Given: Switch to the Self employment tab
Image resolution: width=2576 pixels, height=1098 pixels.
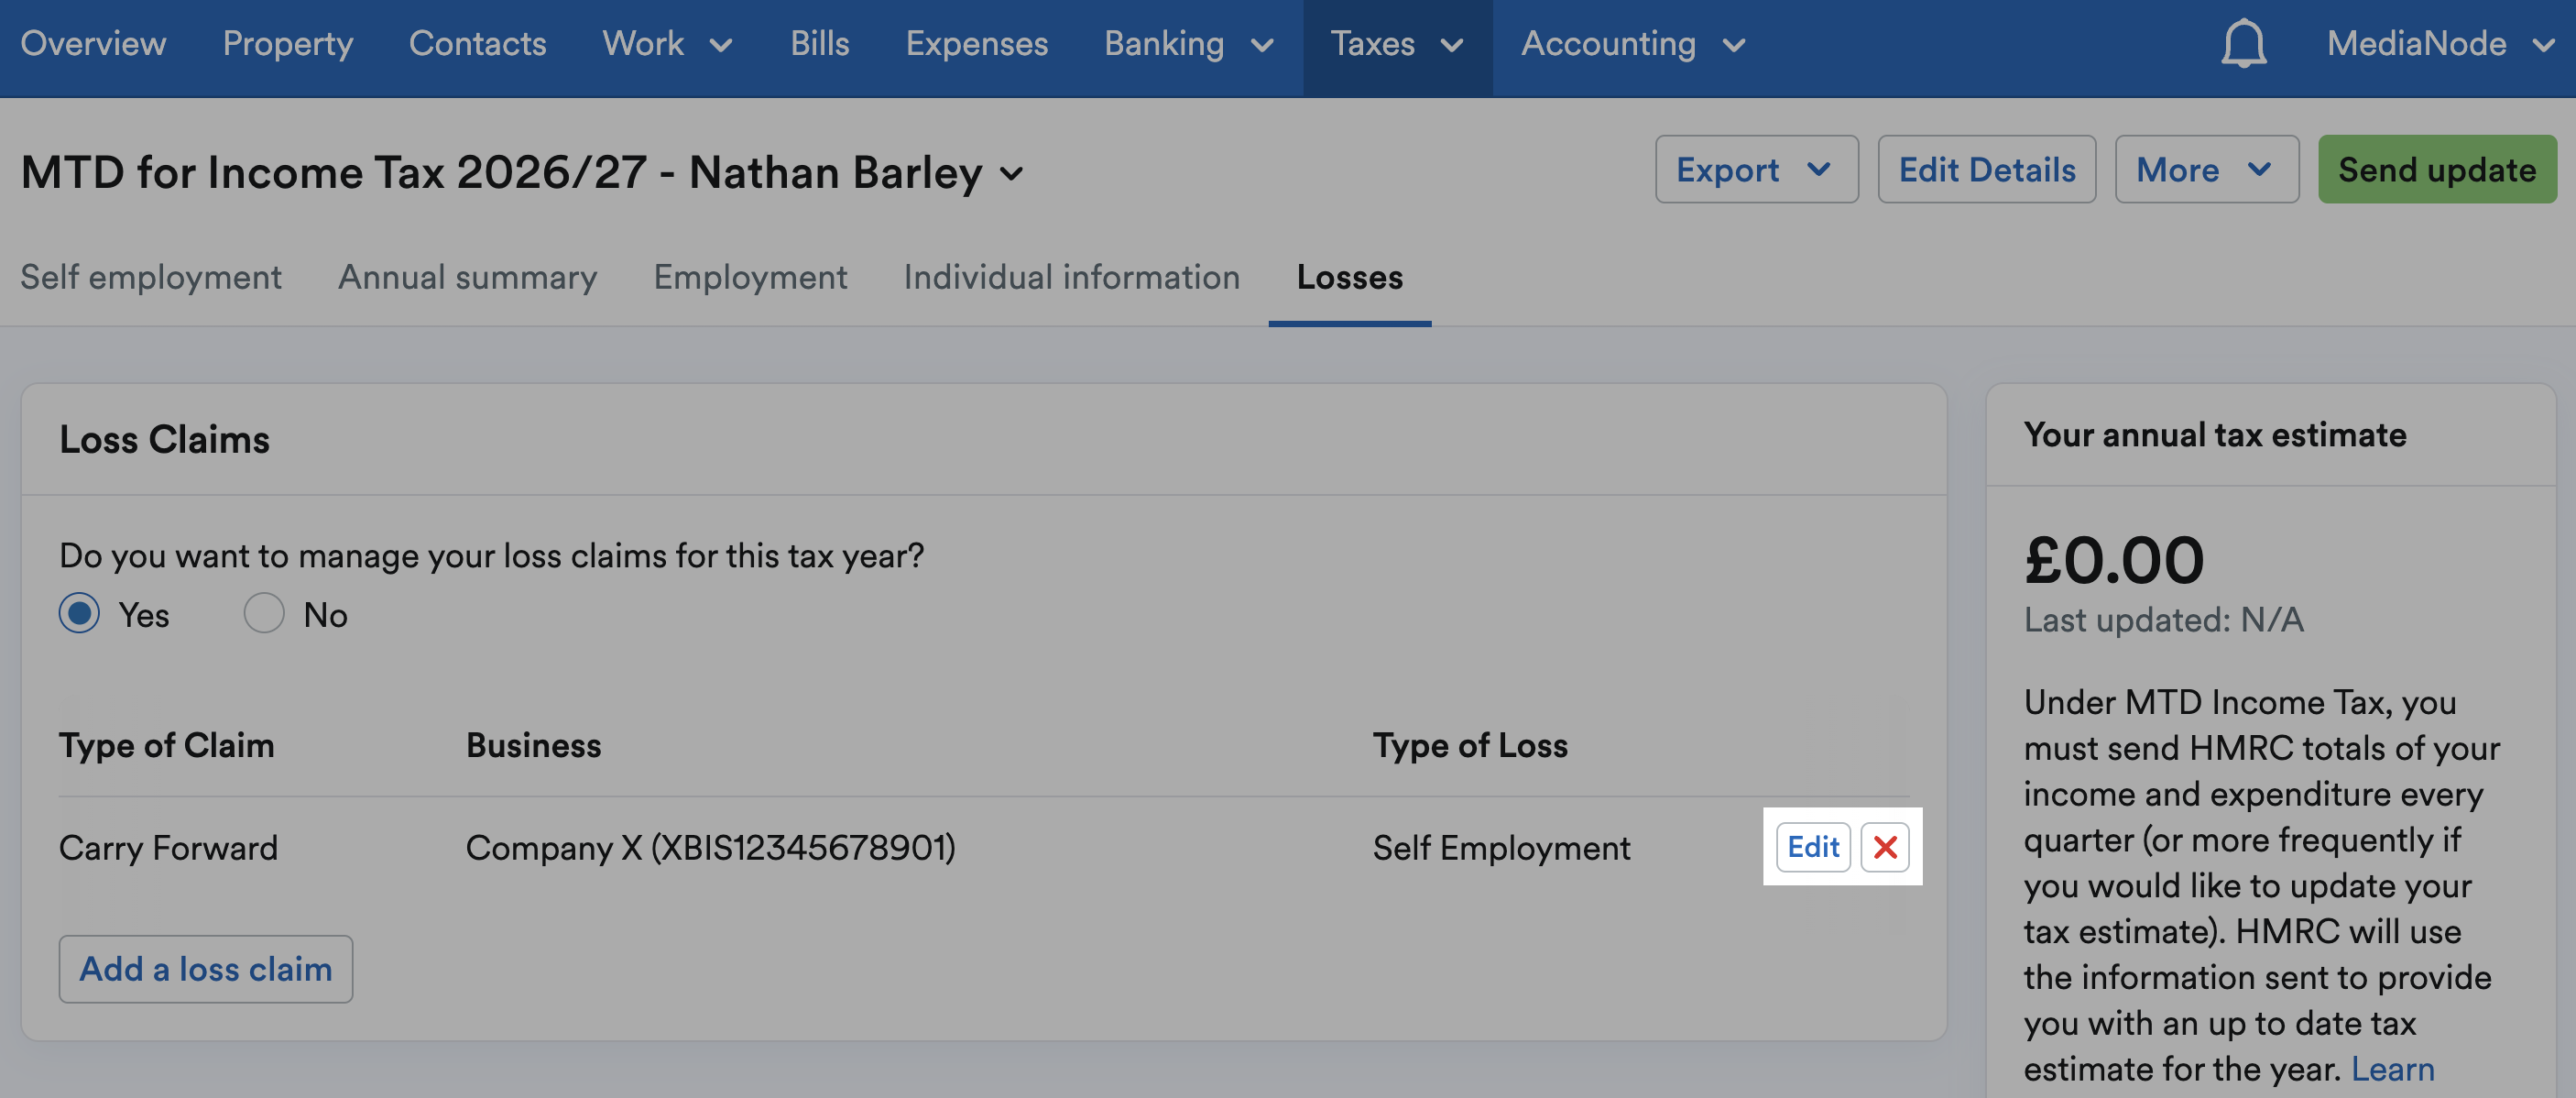Looking at the screenshot, I should pos(151,278).
